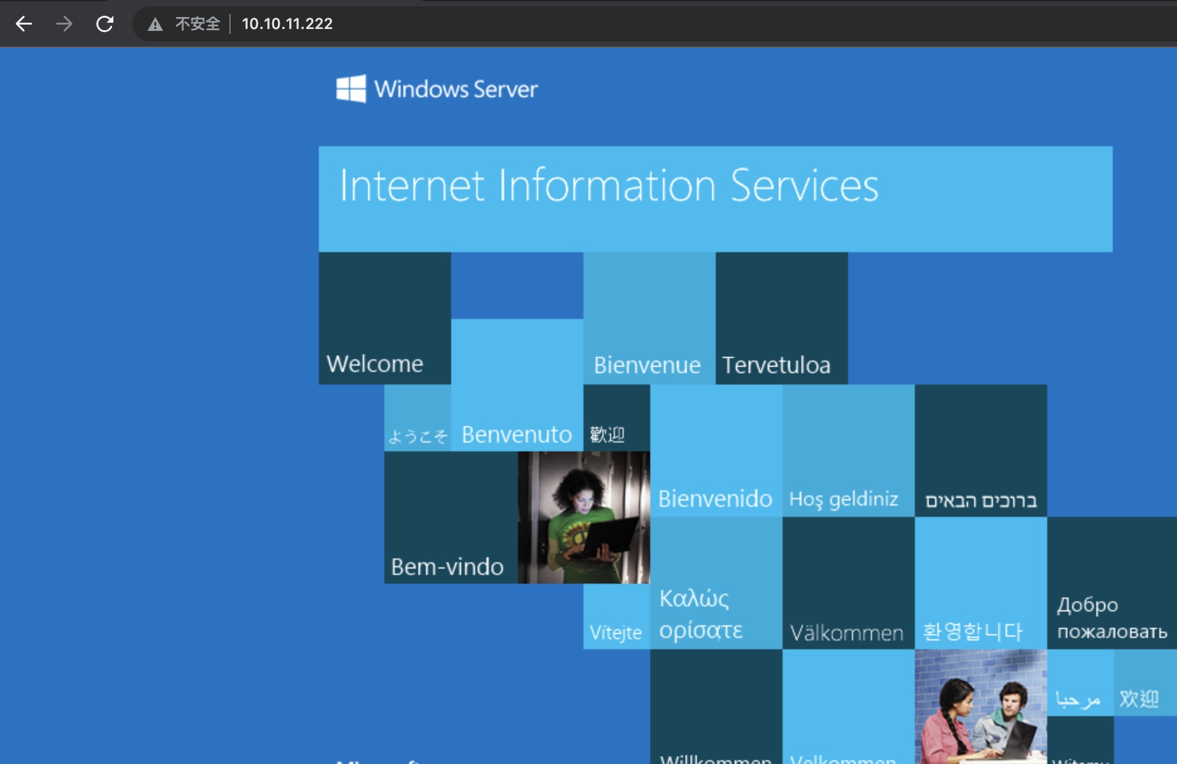Viewport: 1177px width, 764px height.
Task: Click the Hoş geldiniz tile
Action: [x=849, y=451]
